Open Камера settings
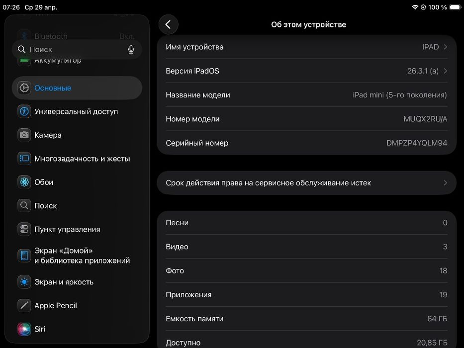The image size is (464, 348). pos(77,135)
